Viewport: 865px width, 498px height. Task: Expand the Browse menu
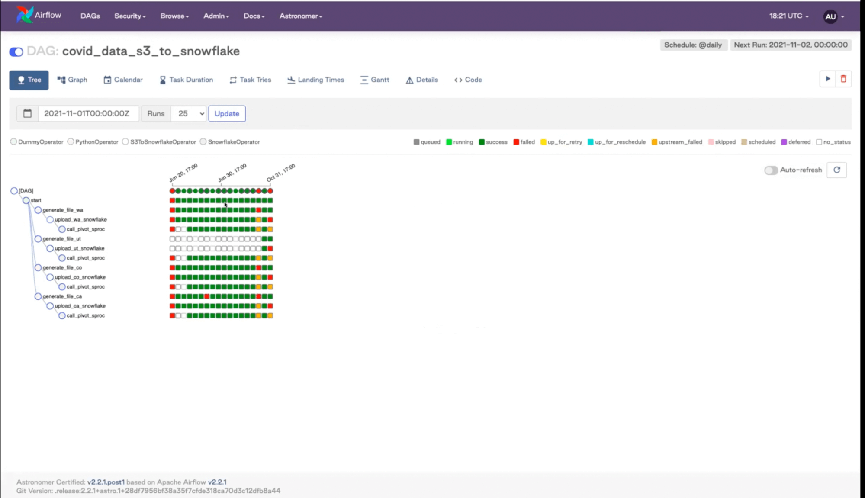(174, 16)
